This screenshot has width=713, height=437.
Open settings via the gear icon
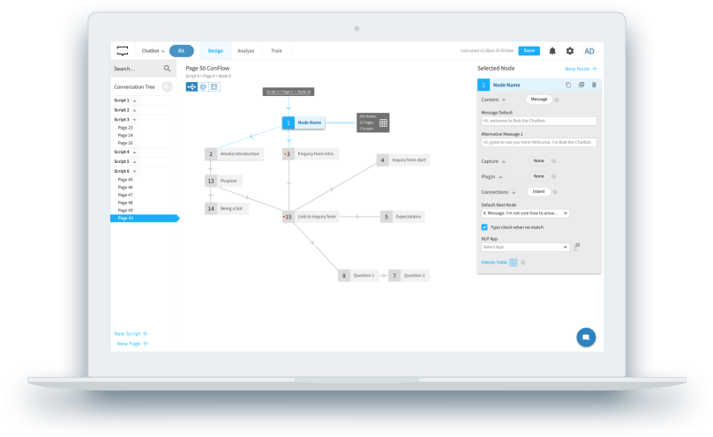569,51
